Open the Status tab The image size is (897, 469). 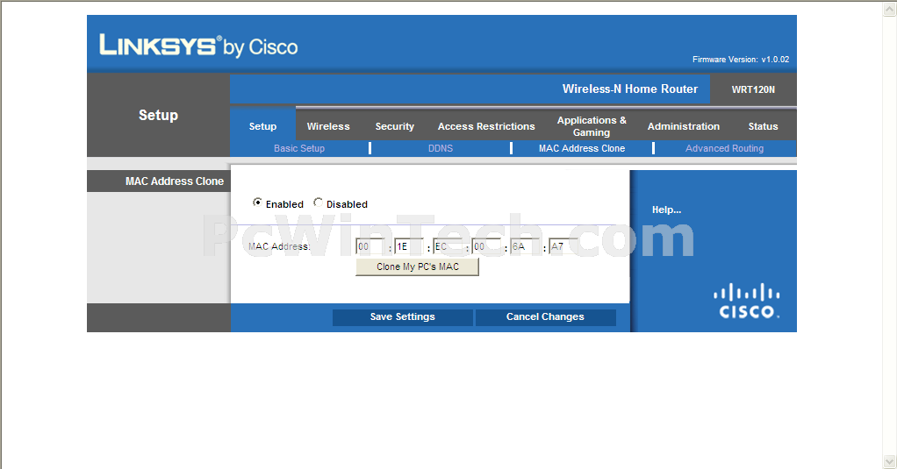click(x=763, y=126)
